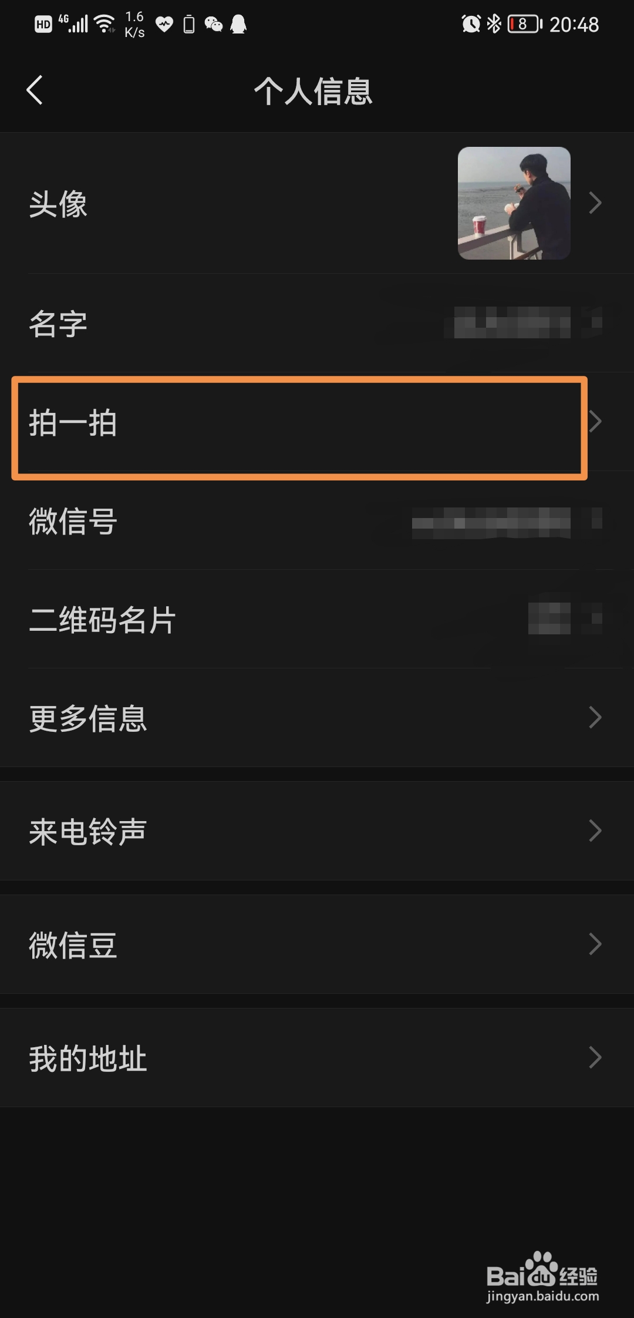Select the highlighted 拍一拍 item
The width and height of the screenshot is (634, 1318).
pos(299,428)
